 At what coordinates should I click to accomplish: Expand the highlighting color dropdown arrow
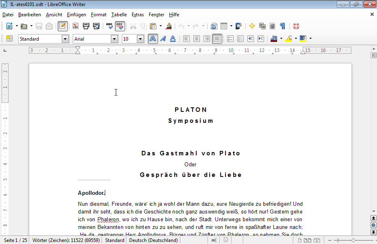296,39
